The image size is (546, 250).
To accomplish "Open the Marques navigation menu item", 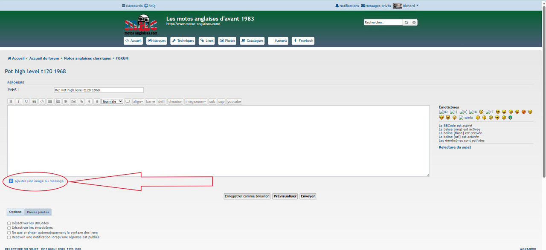I will [x=157, y=41].
